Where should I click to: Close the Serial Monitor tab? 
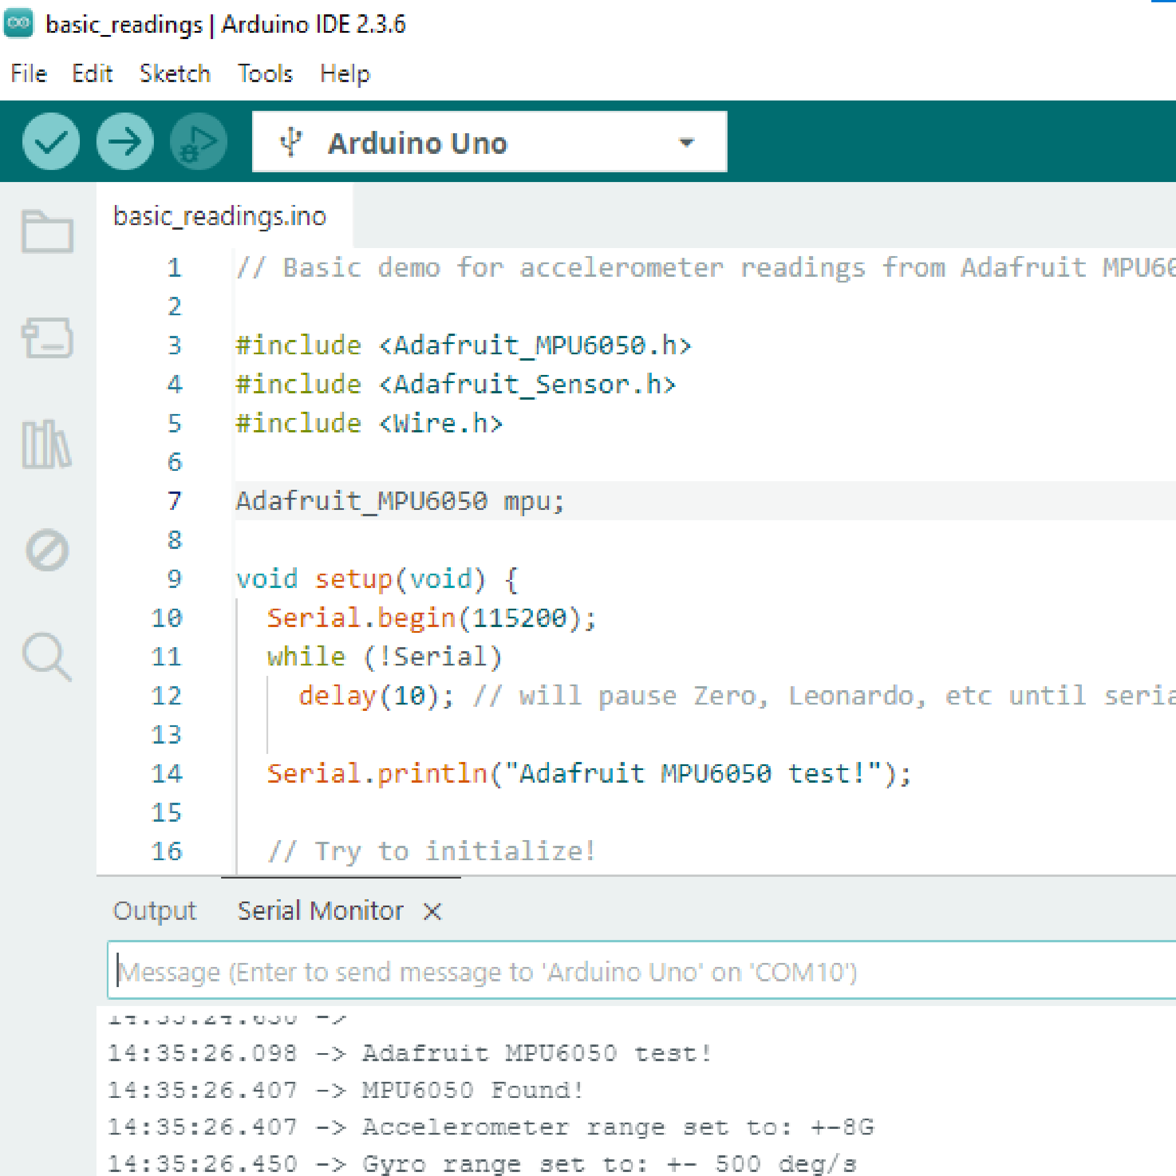(x=432, y=912)
